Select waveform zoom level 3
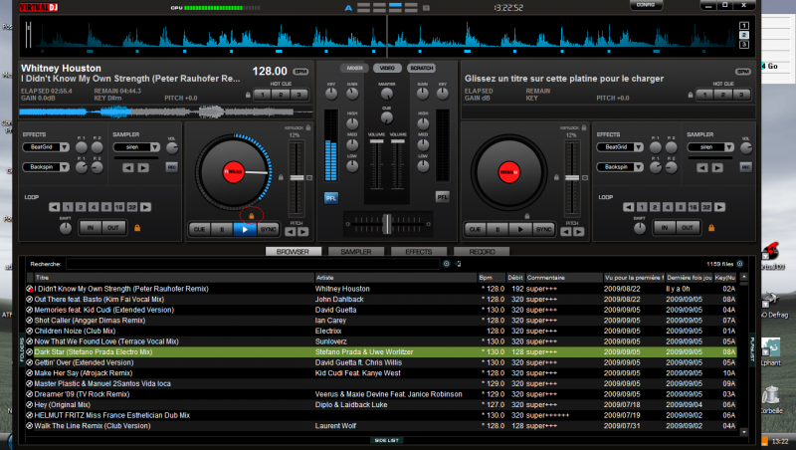 pyautogui.click(x=743, y=45)
